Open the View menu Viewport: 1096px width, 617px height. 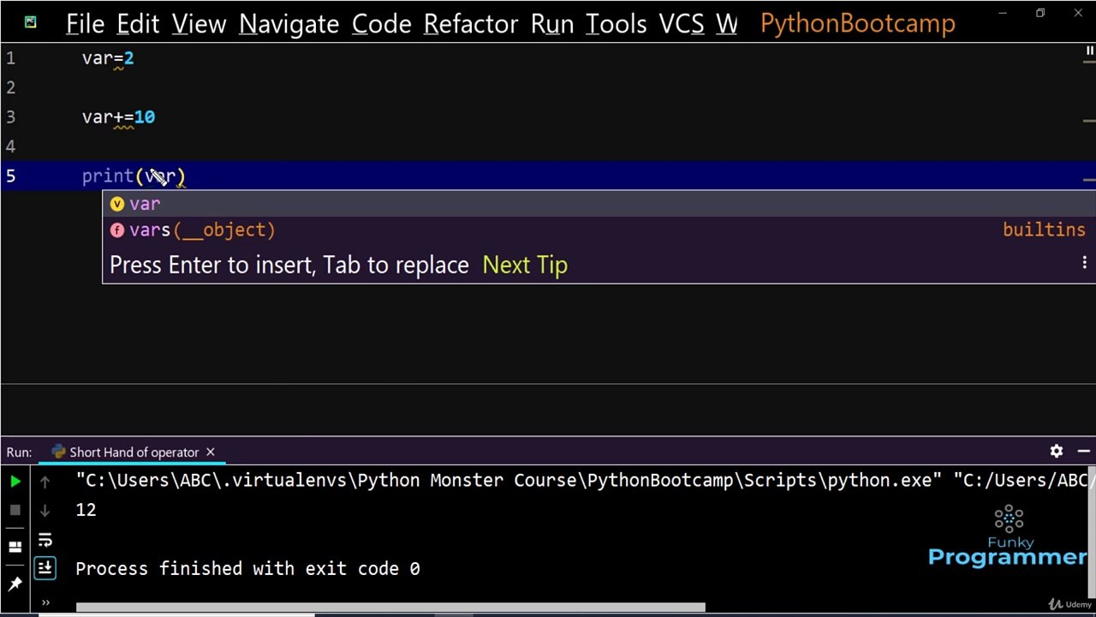(199, 24)
